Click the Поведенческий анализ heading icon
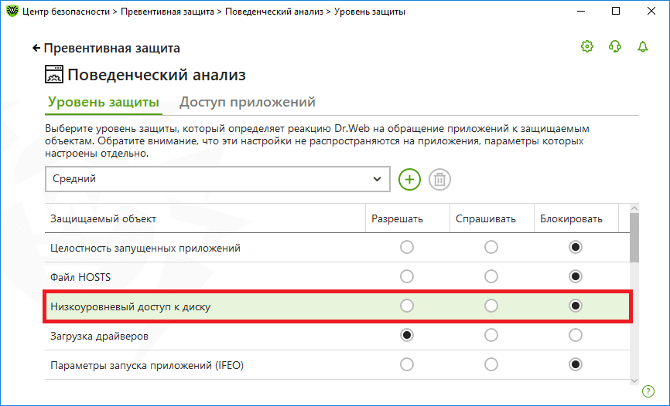This screenshot has height=406, width=670. point(54,74)
